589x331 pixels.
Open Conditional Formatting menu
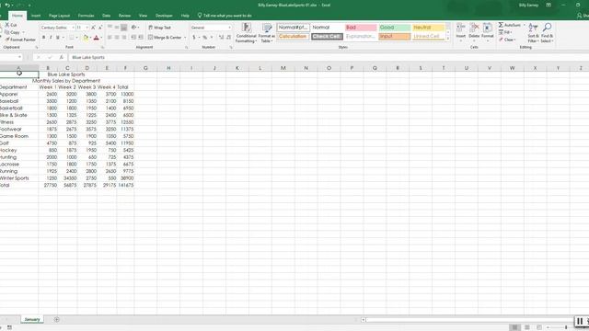(x=246, y=33)
